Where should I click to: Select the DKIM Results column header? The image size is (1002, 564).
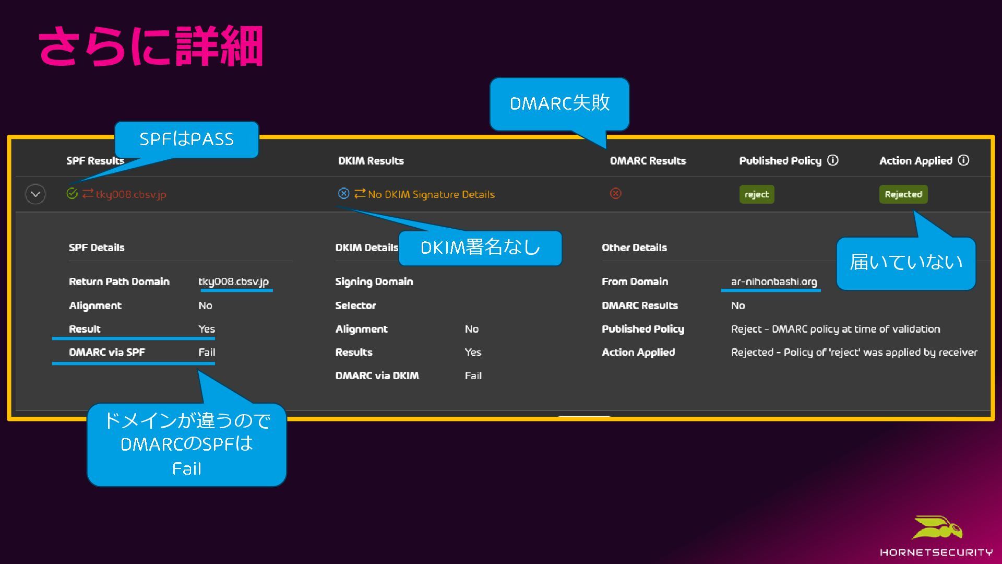[371, 161]
